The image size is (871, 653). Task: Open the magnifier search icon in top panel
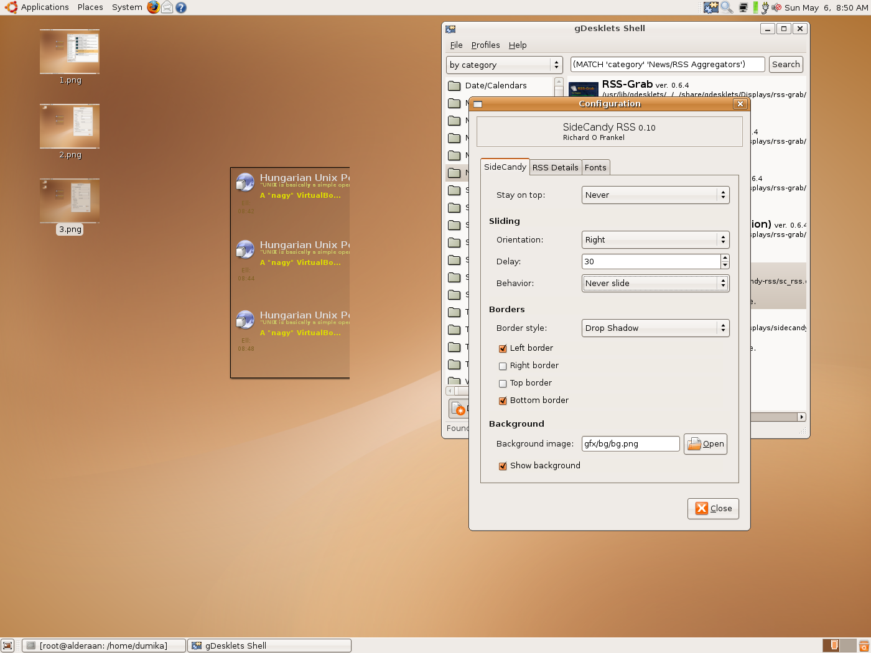pos(726,7)
